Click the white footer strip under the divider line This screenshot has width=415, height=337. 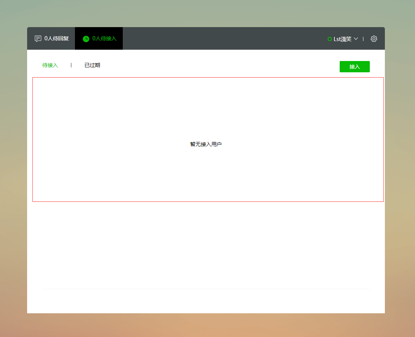[206, 301]
